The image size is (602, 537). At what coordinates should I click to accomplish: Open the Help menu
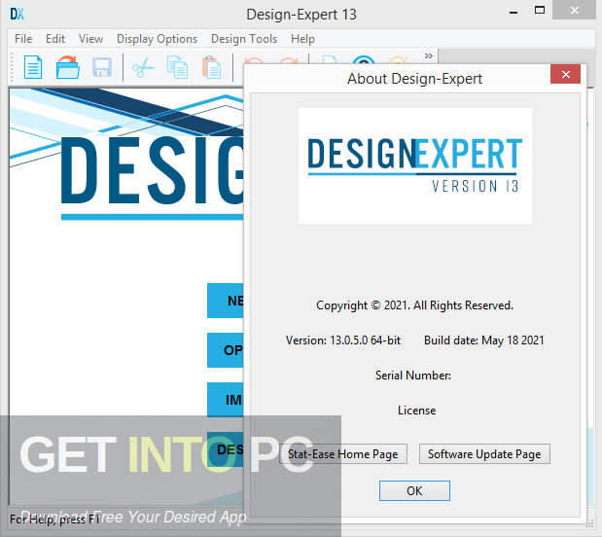click(302, 39)
